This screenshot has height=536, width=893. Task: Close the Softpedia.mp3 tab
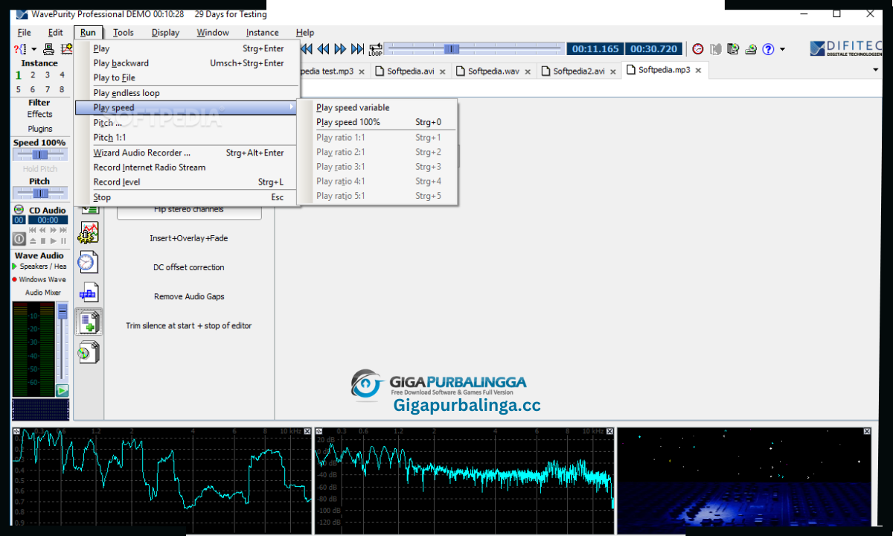[x=697, y=71]
